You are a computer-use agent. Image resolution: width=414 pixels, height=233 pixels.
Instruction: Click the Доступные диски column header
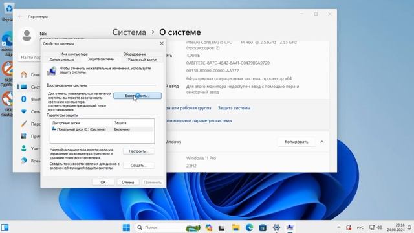pyautogui.click(x=66, y=123)
